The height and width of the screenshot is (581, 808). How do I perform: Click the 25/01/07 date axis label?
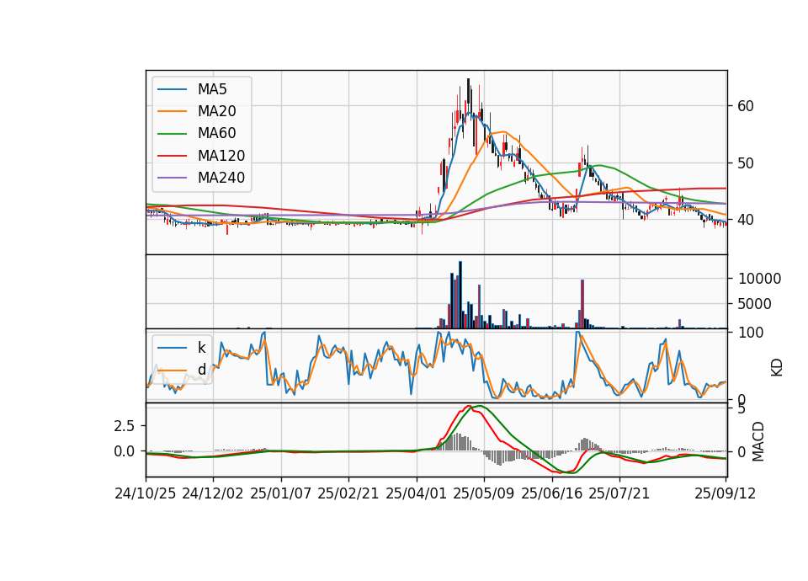tap(281, 493)
